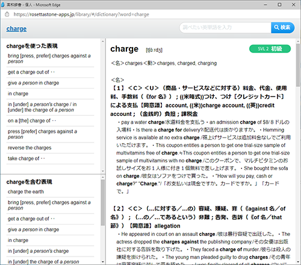
Task: Open 'in [under] a person's charge / in [under] the charge of a person'
Action: [x=50, y=107]
